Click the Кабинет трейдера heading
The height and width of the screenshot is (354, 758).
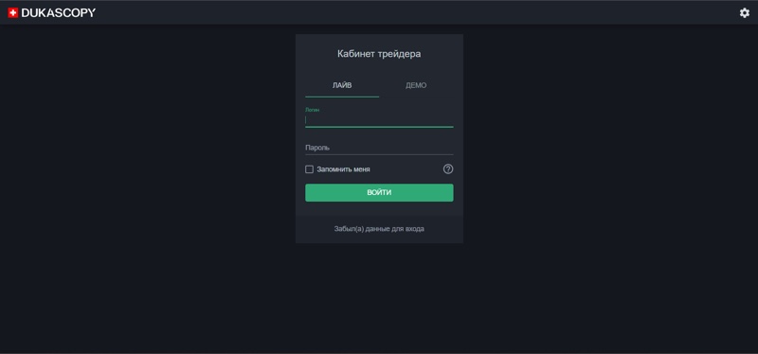point(379,54)
